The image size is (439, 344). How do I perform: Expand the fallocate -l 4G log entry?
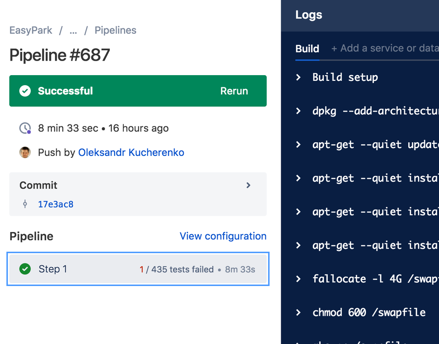298,279
